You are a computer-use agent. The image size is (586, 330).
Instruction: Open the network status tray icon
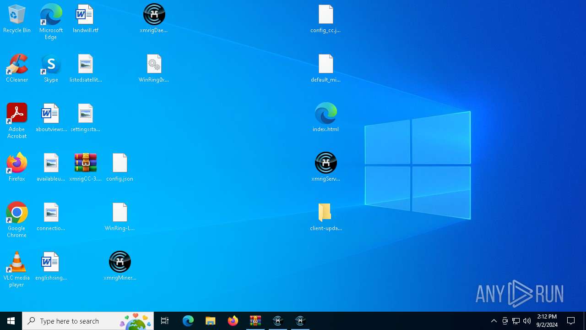tap(516, 321)
